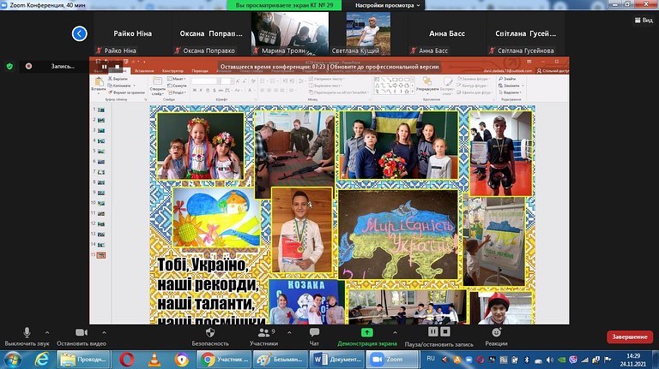Viewport: 659px width, 369px height.
Task: Select Марина Троян video tile
Action: click(290, 33)
